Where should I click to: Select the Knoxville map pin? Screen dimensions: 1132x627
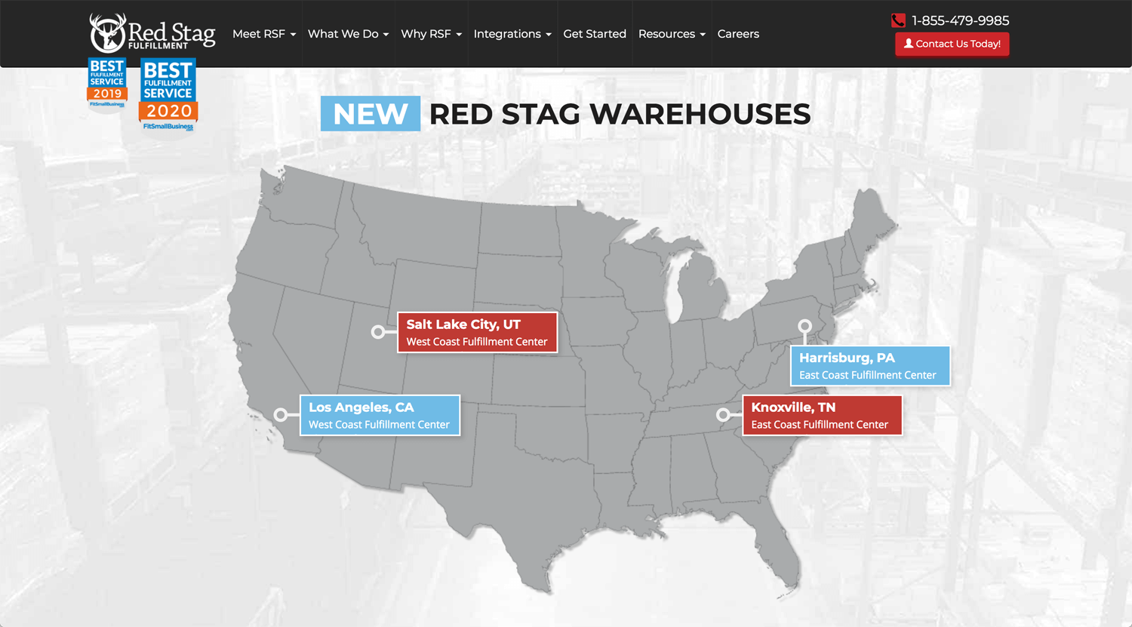pyautogui.click(x=723, y=415)
